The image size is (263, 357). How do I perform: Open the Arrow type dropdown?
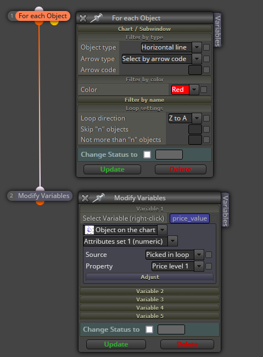coord(197,59)
